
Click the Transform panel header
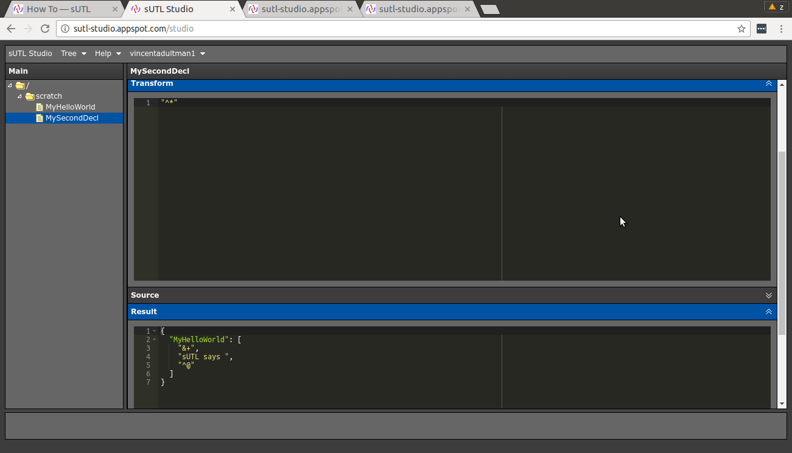[x=452, y=85]
